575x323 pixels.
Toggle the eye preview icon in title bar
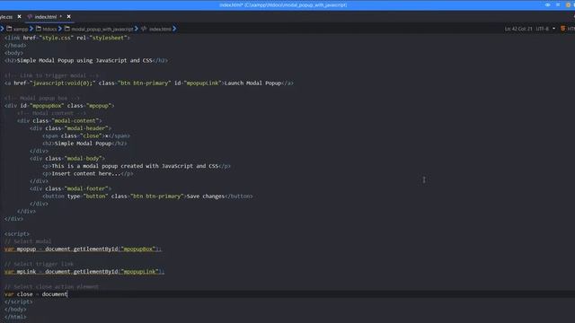[547, 4]
